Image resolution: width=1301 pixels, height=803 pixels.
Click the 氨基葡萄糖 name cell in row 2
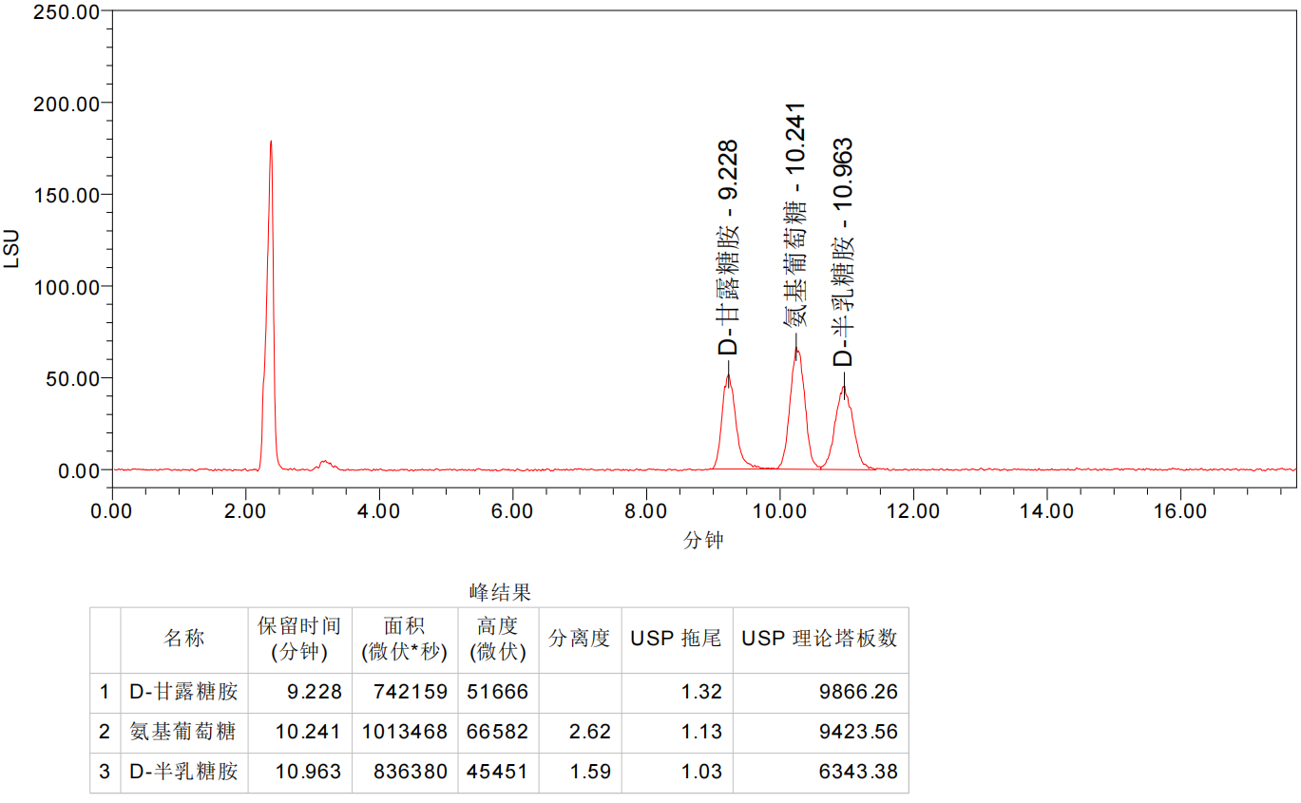click(x=182, y=732)
